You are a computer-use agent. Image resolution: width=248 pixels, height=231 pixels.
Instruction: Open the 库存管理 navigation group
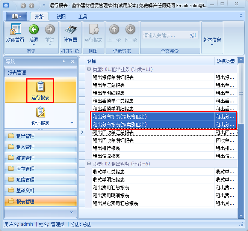coord(40,169)
